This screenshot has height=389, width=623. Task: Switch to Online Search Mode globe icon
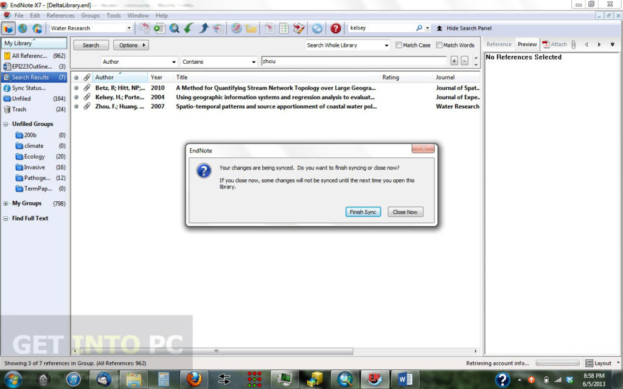click(23, 28)
